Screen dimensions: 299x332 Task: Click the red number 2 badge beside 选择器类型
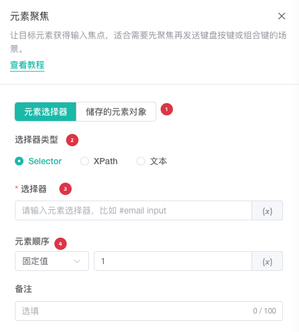coord(72,140)
